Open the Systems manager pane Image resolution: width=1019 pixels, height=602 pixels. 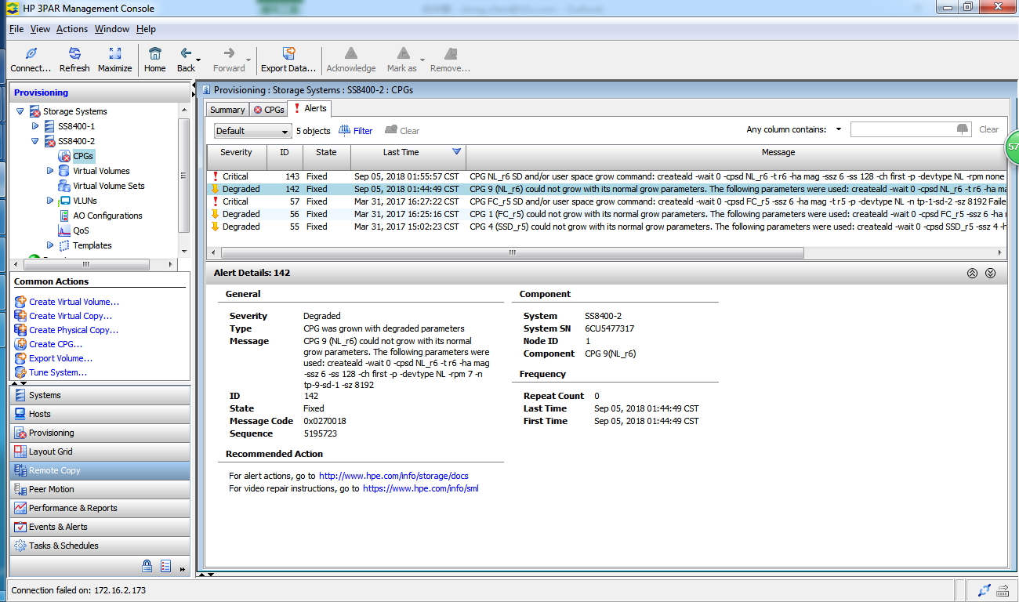coord(100,395)
